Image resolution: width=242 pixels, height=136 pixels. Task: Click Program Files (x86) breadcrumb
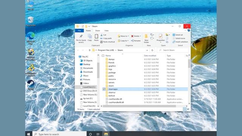click(106, 50)
